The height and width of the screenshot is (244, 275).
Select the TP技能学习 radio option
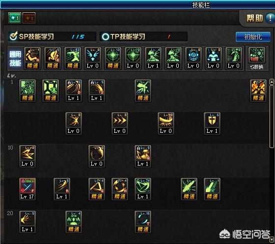point(106,37)
